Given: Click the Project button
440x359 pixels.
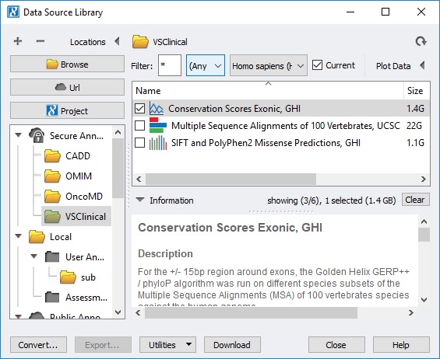Looking at the screenshot, I should (67, 110).
